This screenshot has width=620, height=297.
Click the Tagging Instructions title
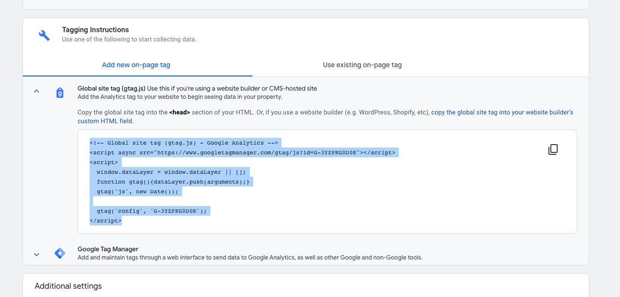(95, 30)
